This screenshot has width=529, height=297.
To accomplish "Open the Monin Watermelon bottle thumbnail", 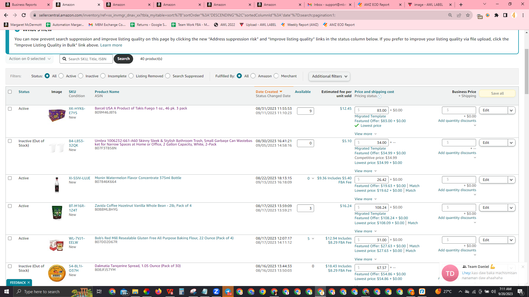I will (57, 185).
